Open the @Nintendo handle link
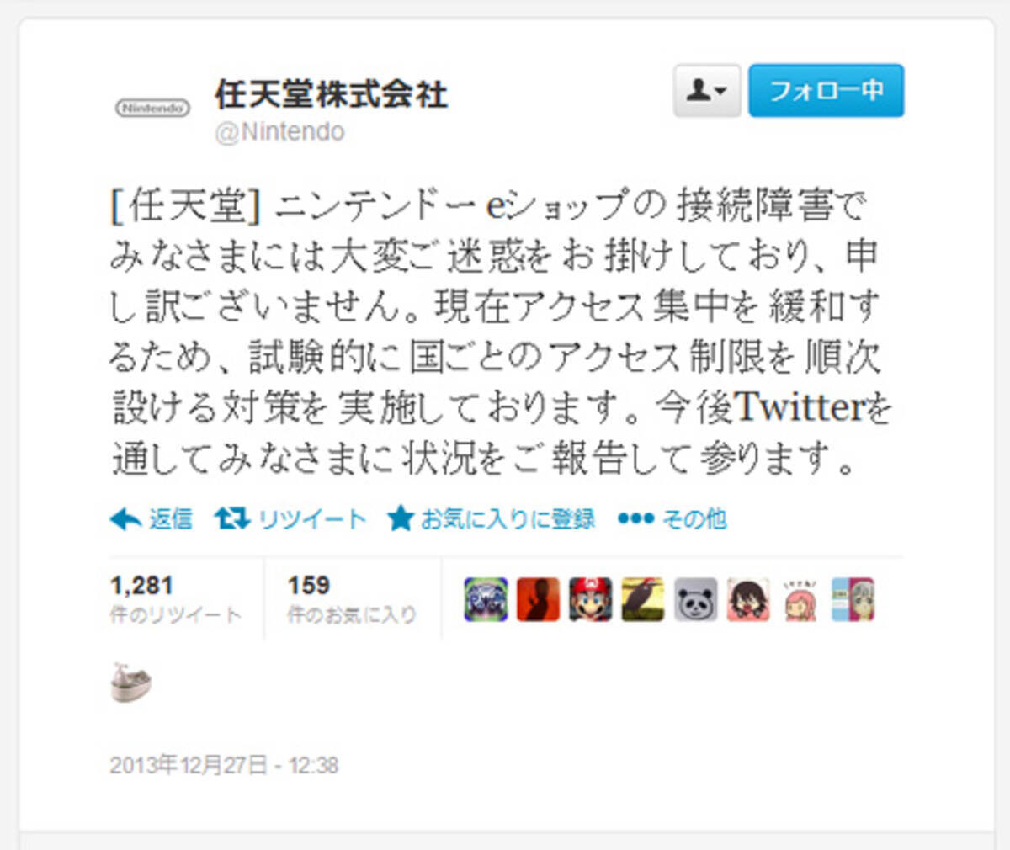Screen dimensions: 1010x850 (280, 132)
